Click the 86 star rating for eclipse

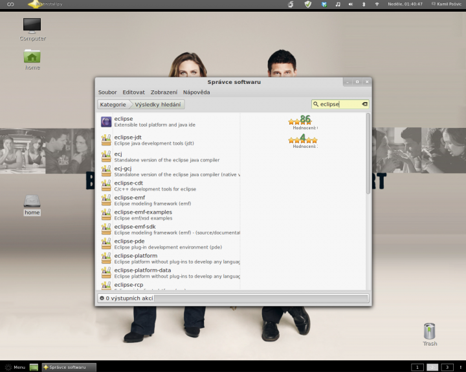click(x=304, y=122)
